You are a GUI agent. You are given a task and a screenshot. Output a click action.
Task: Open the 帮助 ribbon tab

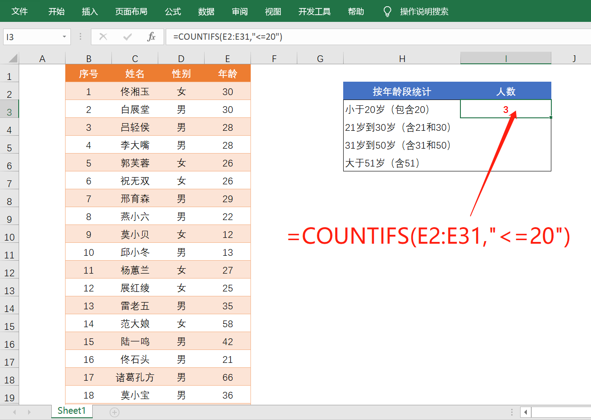pyautogui.click(x=356, y=12)
